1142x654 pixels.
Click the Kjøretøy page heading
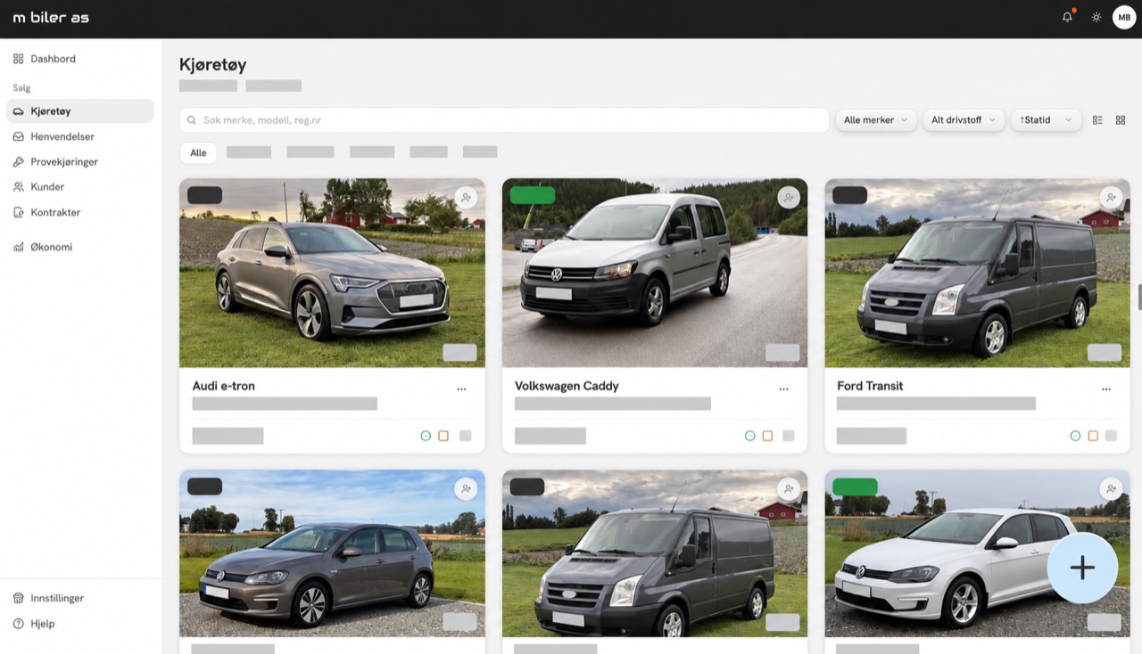click(212, 64)
